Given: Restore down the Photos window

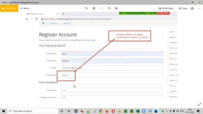Looking at the screenshot, I should point(193,2).
